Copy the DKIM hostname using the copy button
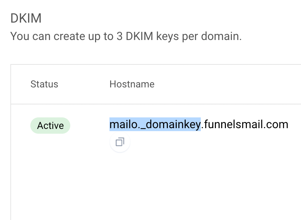Viewport: 301px width, 220px height. point(120,142)
